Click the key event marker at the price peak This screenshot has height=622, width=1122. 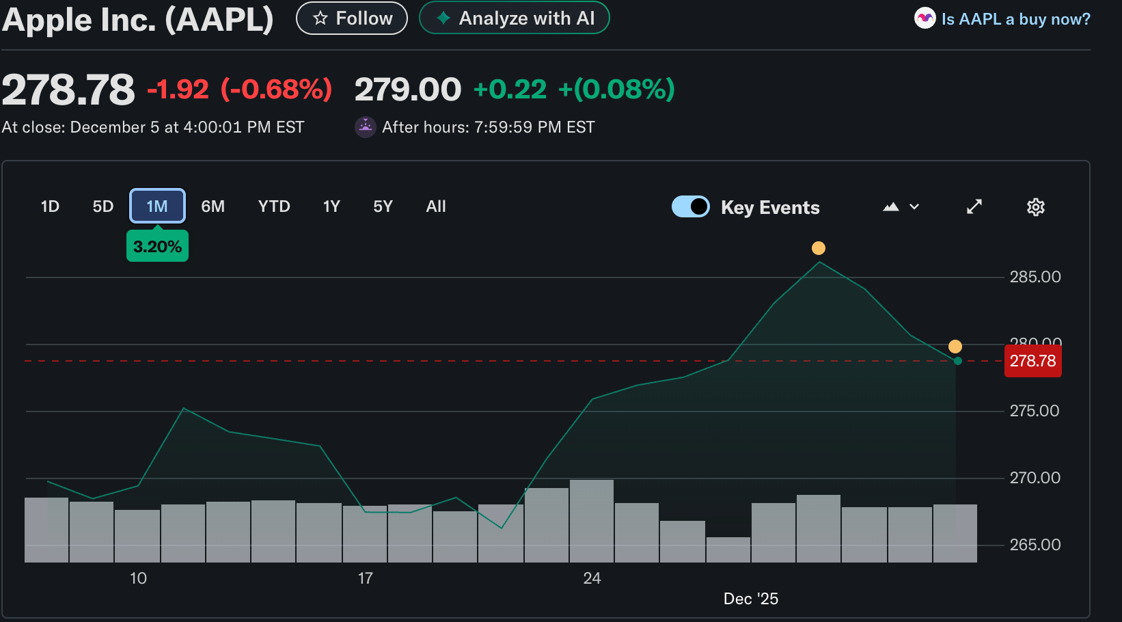(819, 248)
